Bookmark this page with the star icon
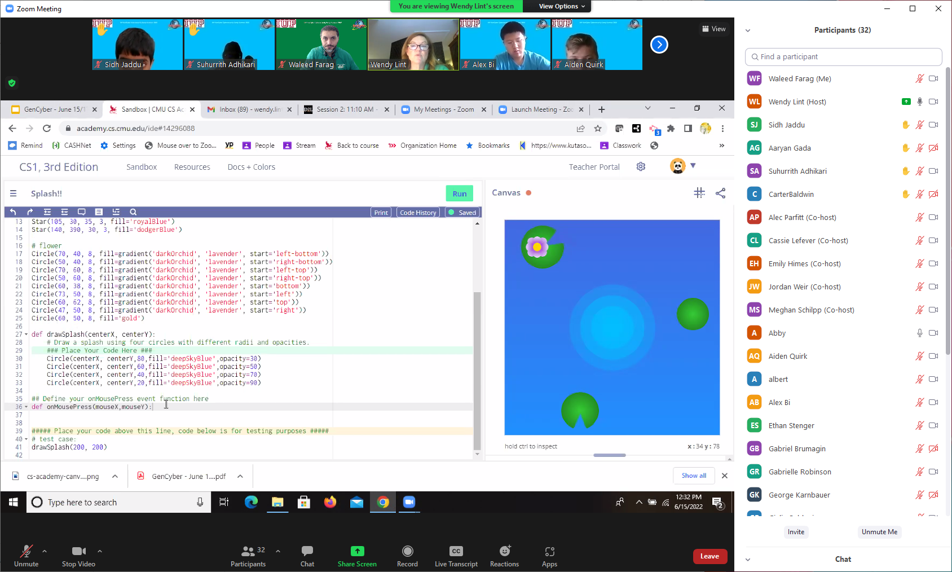952x572 pixels. tap(598, 129)
